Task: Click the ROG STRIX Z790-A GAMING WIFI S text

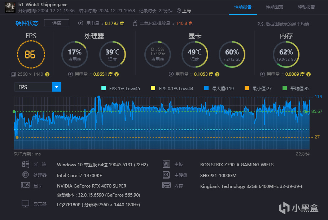Action: coord(237,165)
